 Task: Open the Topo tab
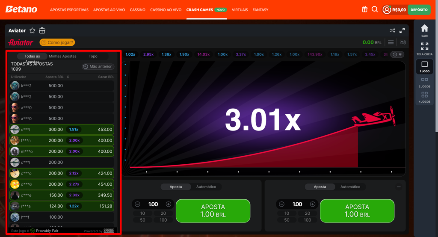pyautogui.click(x=93, y=56)
